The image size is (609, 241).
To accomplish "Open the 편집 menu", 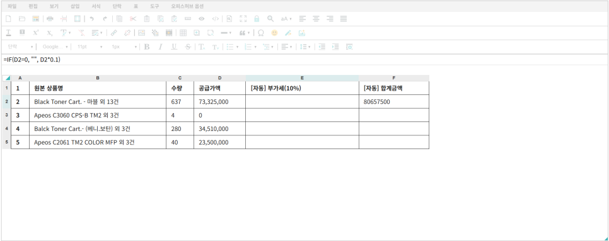I will coord(33,6).
